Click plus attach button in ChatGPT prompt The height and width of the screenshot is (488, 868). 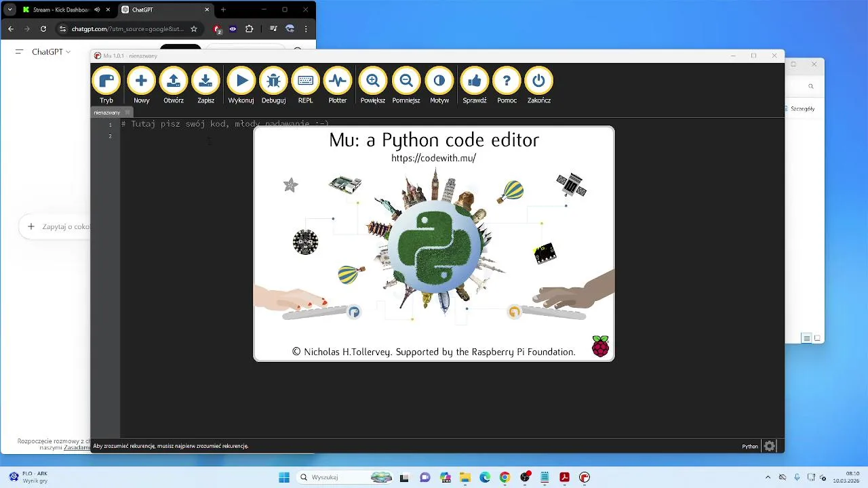pyautogui.click(x=31, y=226)
